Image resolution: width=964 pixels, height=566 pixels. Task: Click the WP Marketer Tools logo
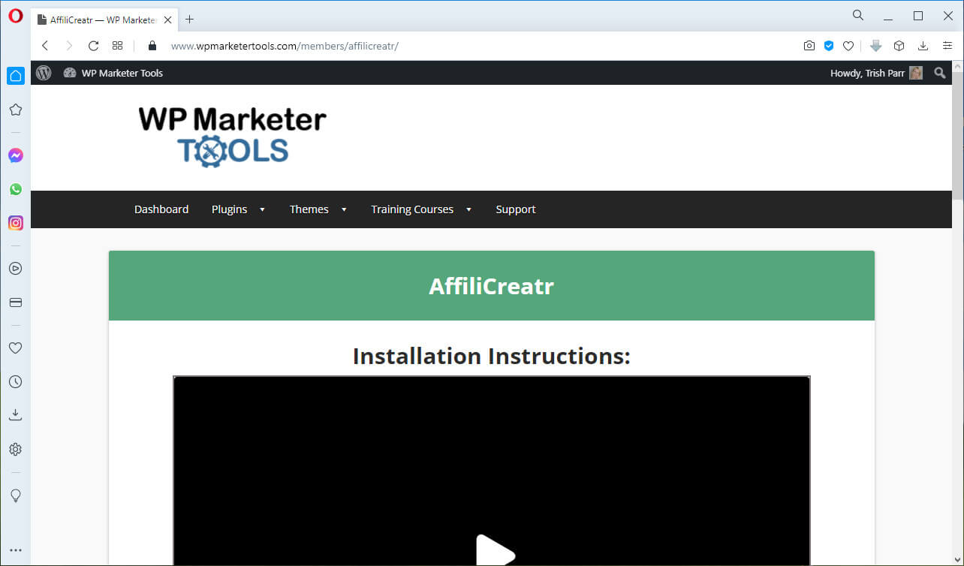[233, 136]
